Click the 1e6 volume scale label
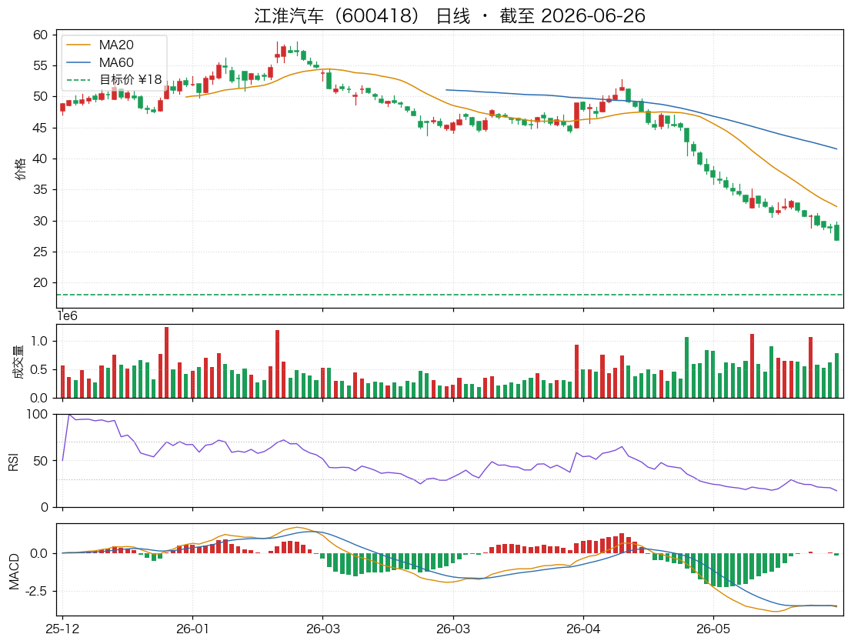Viewport: 851px width, 644px height. pos(67,315)
